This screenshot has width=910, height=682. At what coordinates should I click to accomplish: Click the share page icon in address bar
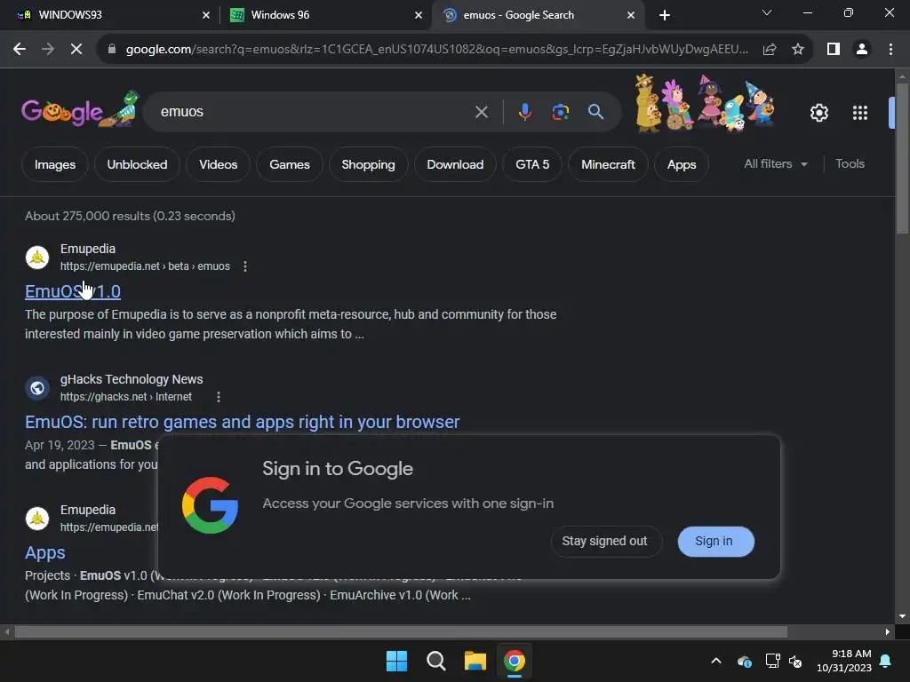click(770, 50)
